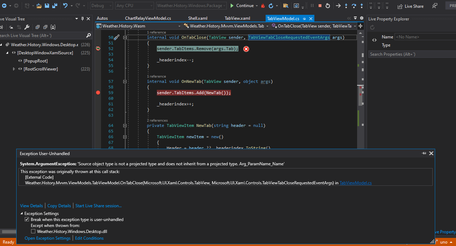Select the Step Over icon

[354, 6]
